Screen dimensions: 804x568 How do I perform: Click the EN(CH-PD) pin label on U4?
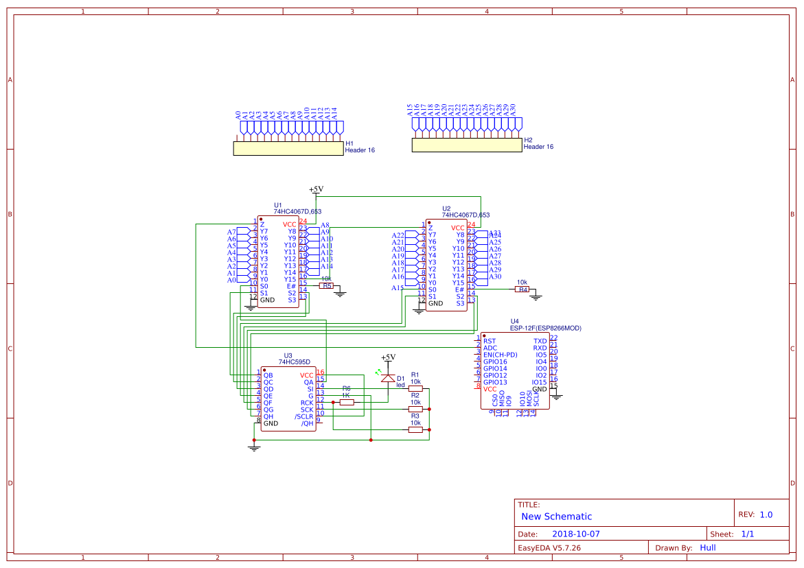tap(500, 355)
